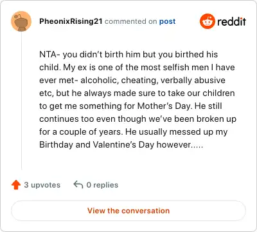Open PheonixRising21's avatar image
Image resolution: width=257 pixels, height=232 pixels.
click(x=21, y=21)
